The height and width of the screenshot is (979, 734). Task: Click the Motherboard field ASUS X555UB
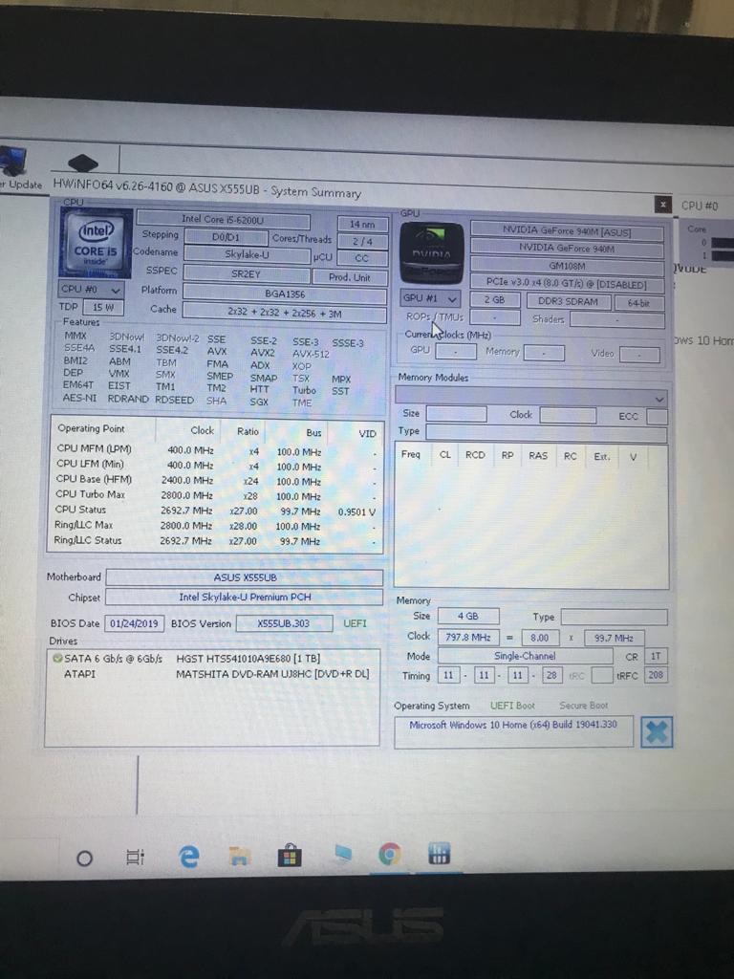[x=245, y=577]
